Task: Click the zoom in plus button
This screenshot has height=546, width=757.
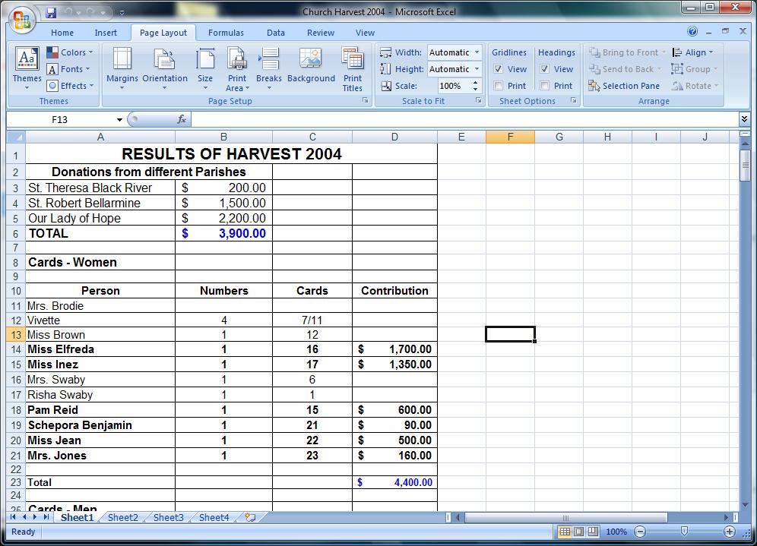Action: pyautogui.click(x=730, y=532)
